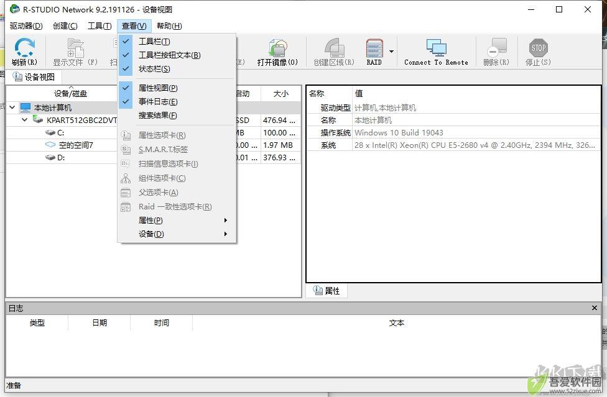
Task: Close the open View (查看) menu
Action: click(134, 26)
